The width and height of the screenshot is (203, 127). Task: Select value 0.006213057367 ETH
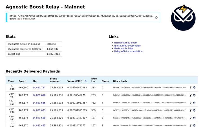(77, 103)
